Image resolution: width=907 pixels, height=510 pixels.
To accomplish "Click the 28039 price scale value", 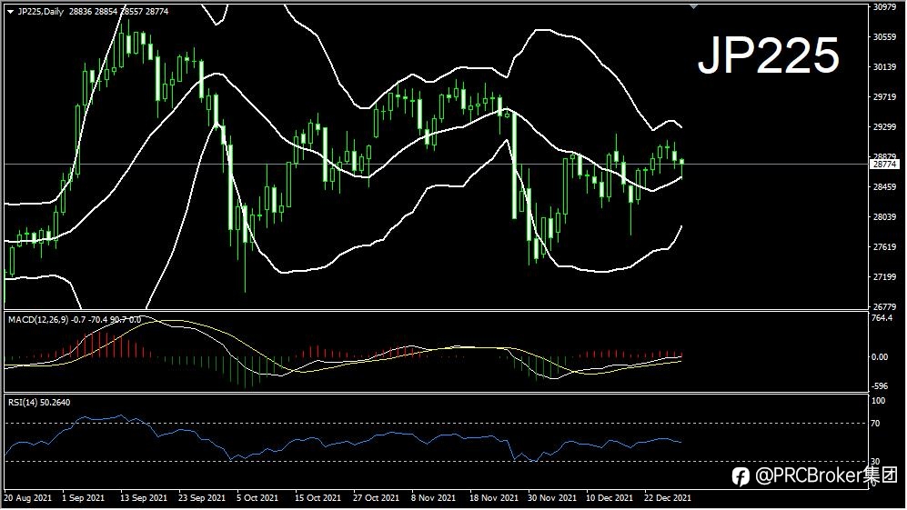I will [x=884, y=217].
